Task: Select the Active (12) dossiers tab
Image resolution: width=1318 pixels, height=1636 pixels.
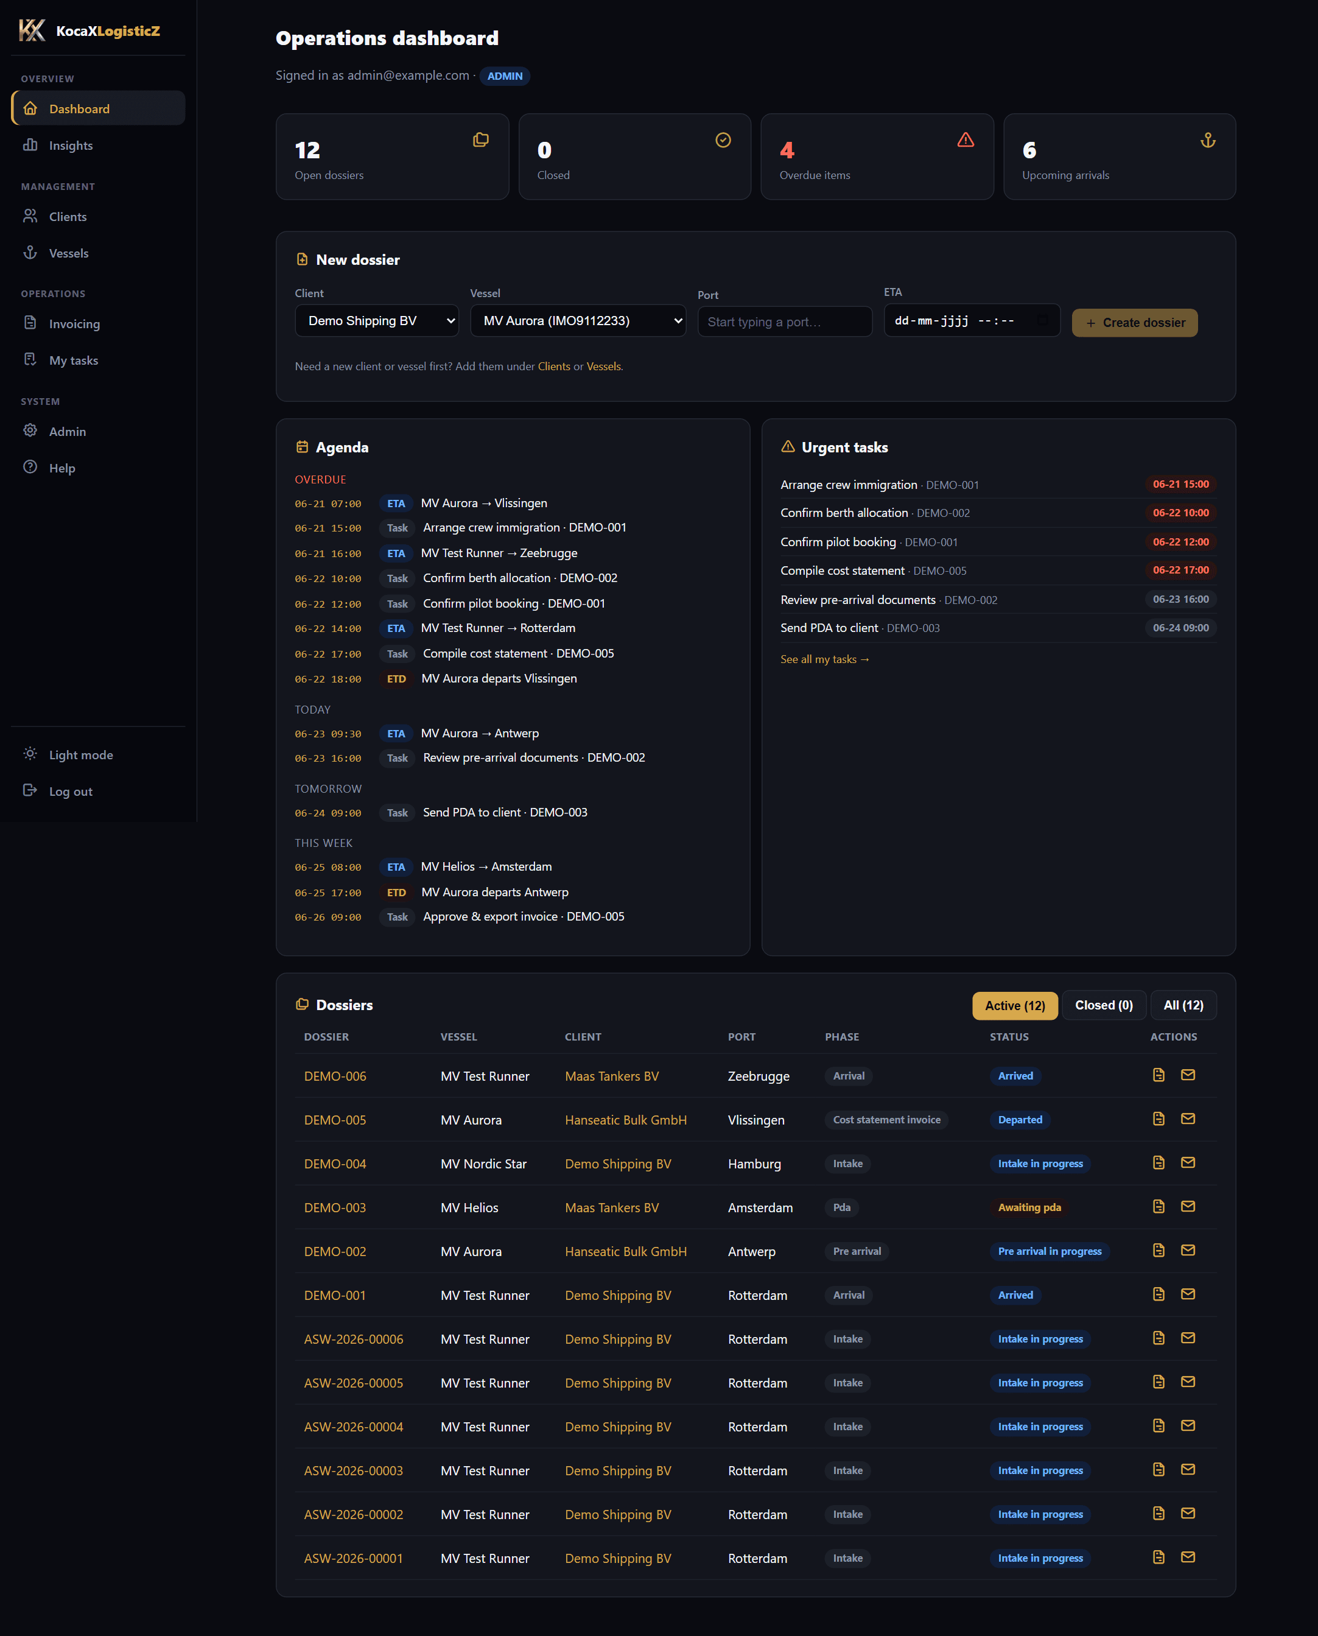Action: [x=1015, y=1005]
